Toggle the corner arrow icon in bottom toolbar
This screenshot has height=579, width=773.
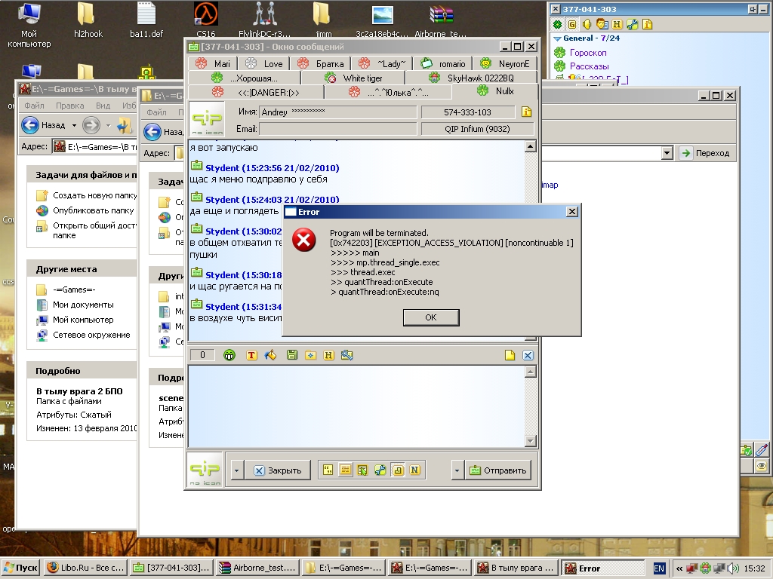pyautogui.click(x=397, y=470)
